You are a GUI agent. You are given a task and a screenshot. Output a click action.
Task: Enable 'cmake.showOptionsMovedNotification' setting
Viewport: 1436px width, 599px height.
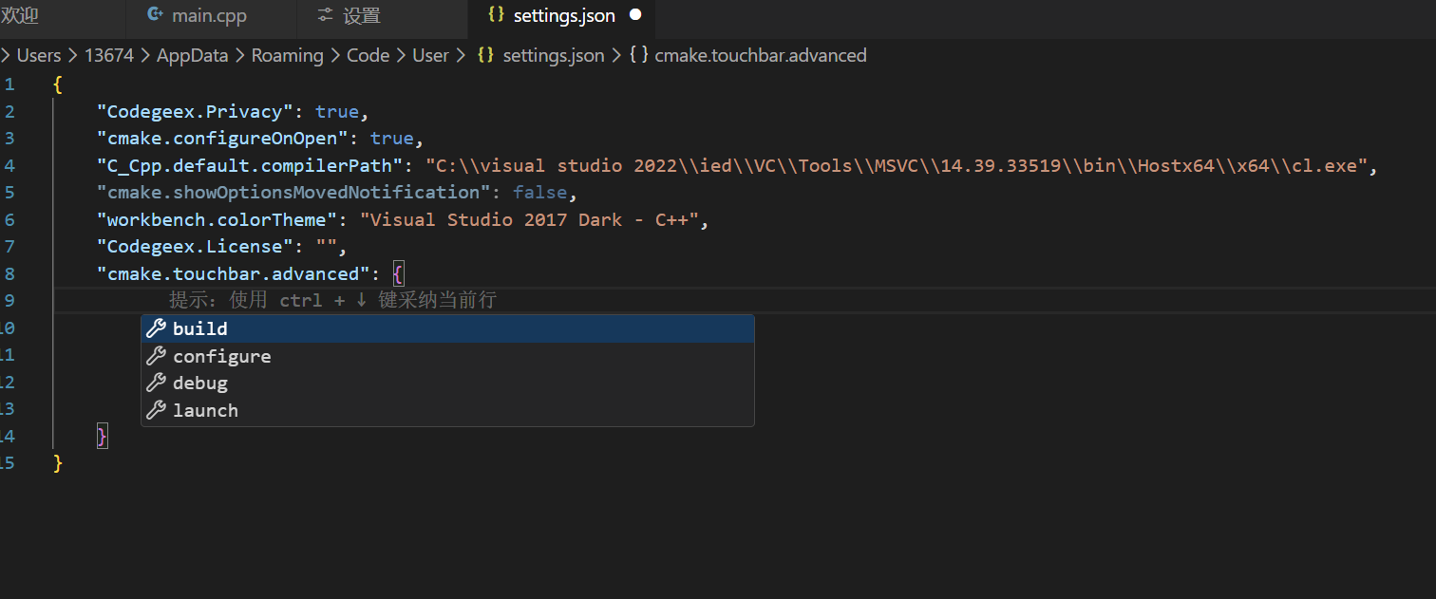coord(540,192)
